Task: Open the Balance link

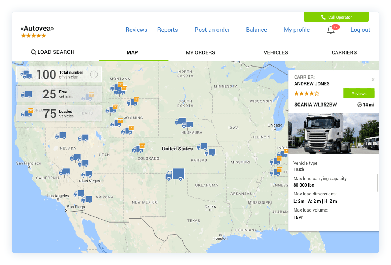Action: (257, 30)
